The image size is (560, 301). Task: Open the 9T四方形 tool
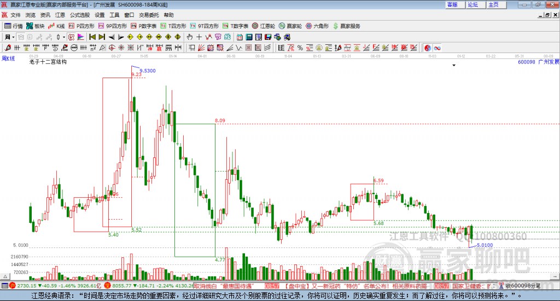point(205,26)
